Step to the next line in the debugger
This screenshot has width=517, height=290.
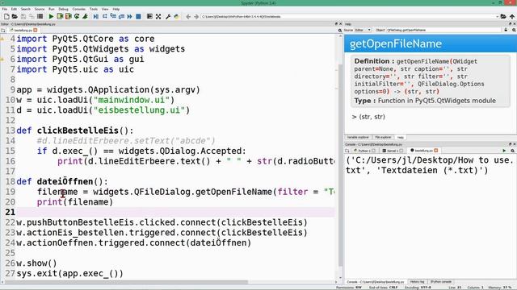pyautogui.click(x=105, y=16)
